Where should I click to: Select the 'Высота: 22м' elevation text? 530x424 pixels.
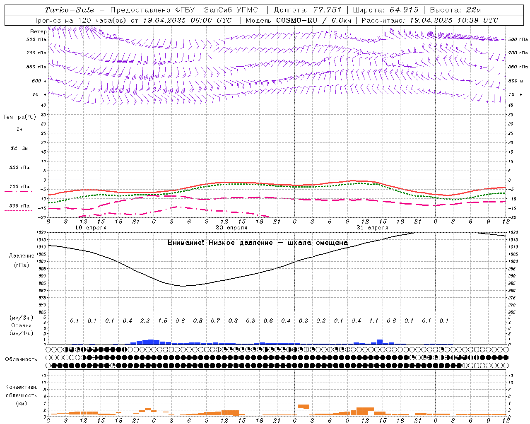(455, 10)
